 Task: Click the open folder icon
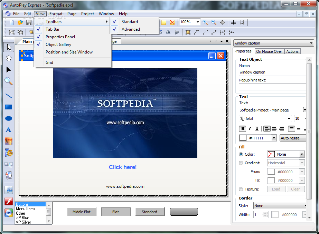click(x=20, y=22)
